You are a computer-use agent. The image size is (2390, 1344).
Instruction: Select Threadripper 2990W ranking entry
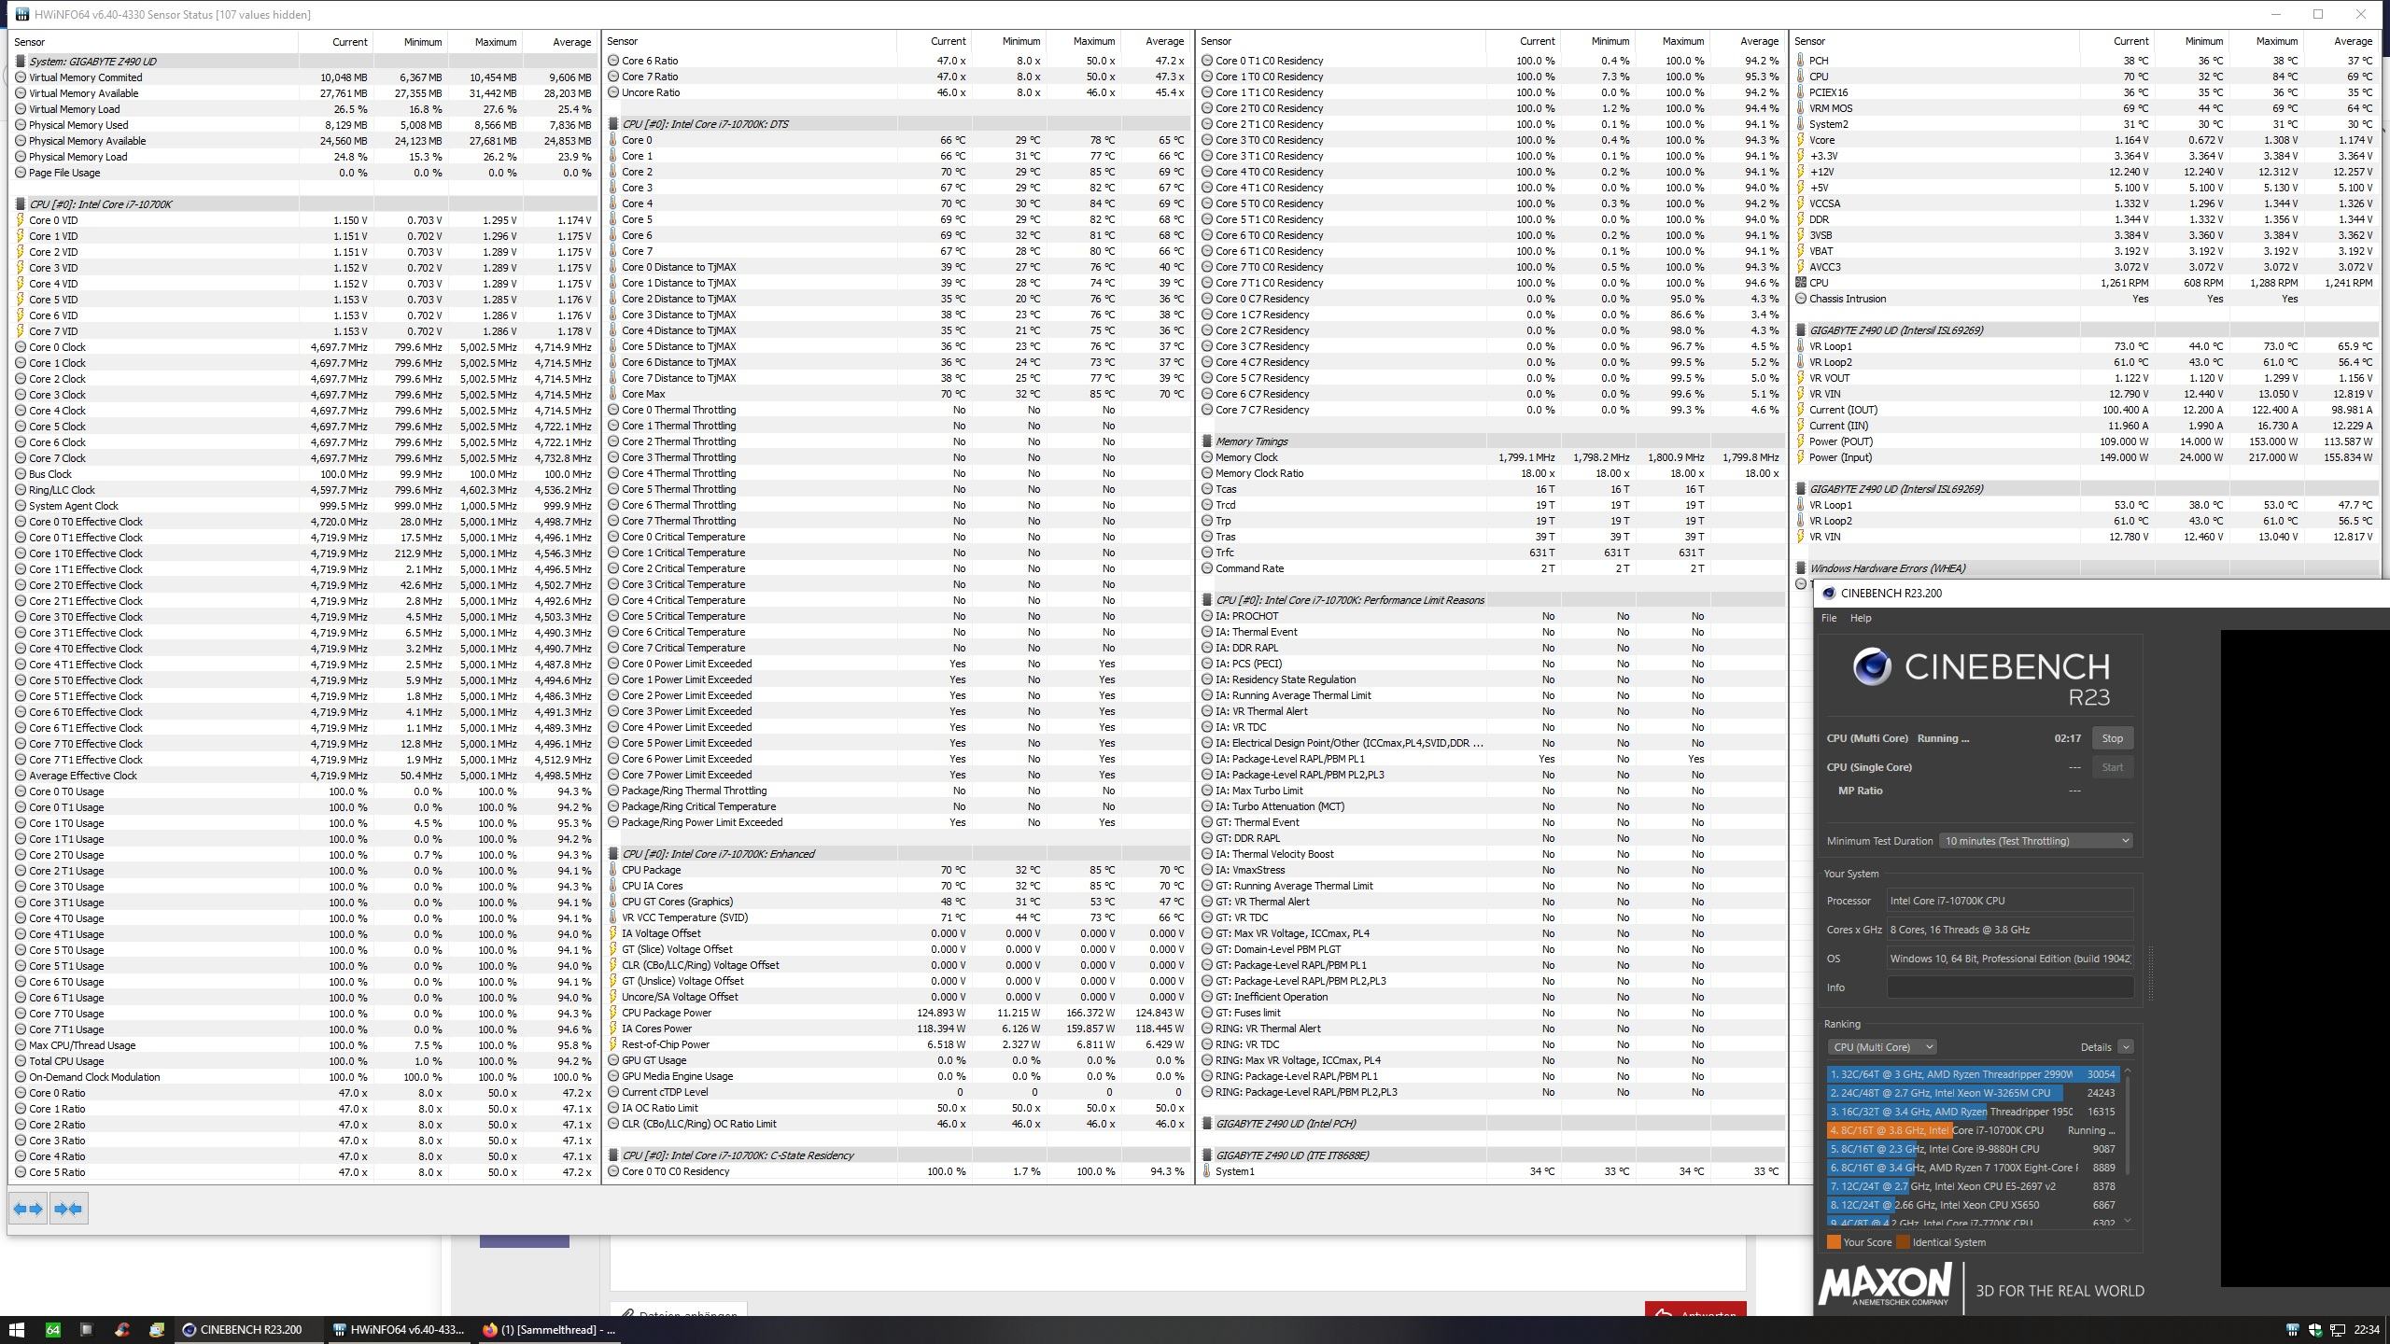click(1974, 1074)
